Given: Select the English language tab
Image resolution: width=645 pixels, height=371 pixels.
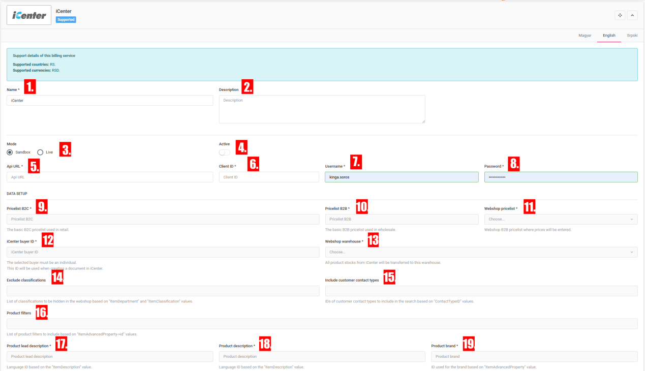Looking at the screenshot, I should tap(609, 36).
